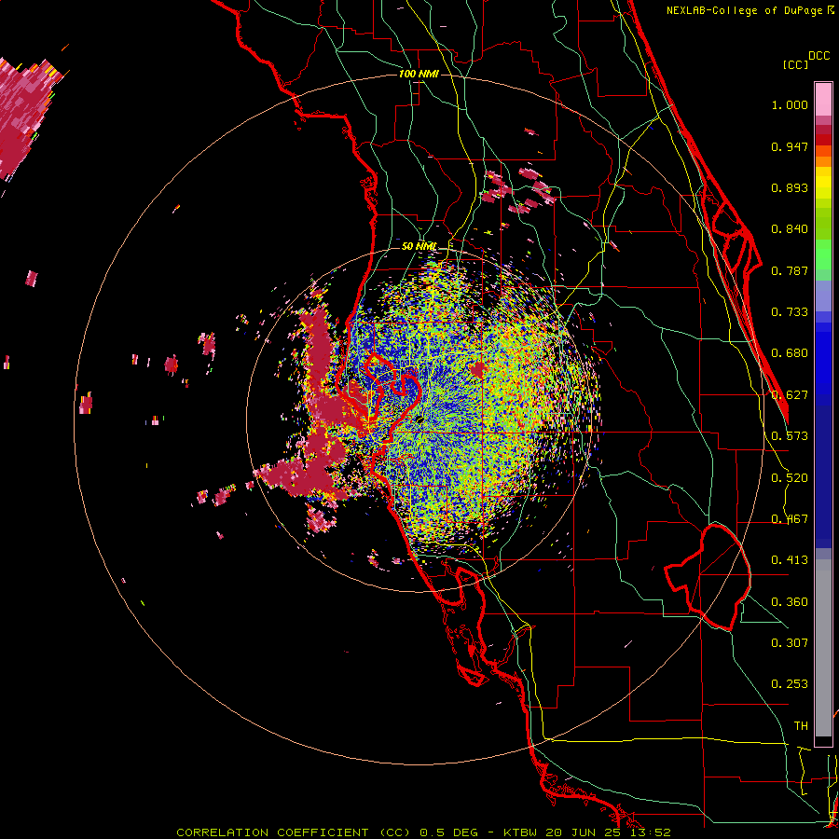Click the 0.840 color scale value
Image resolution: width=839 pixels, height=839 pixels.
click(790, 229)
